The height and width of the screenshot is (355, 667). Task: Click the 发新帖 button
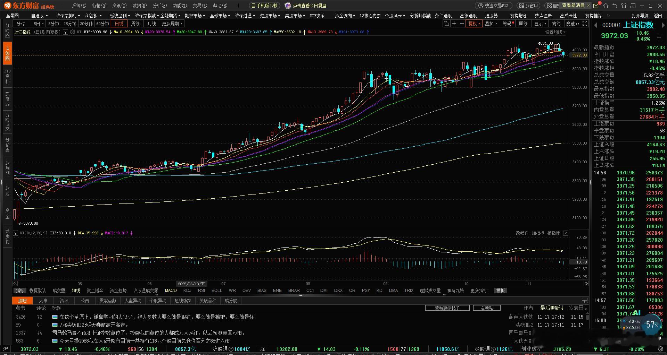[x=487, y=308]
